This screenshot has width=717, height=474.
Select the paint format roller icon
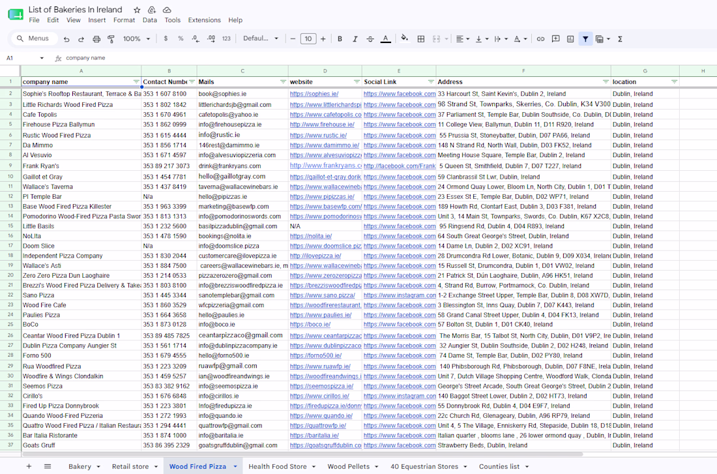click(111, 39)
